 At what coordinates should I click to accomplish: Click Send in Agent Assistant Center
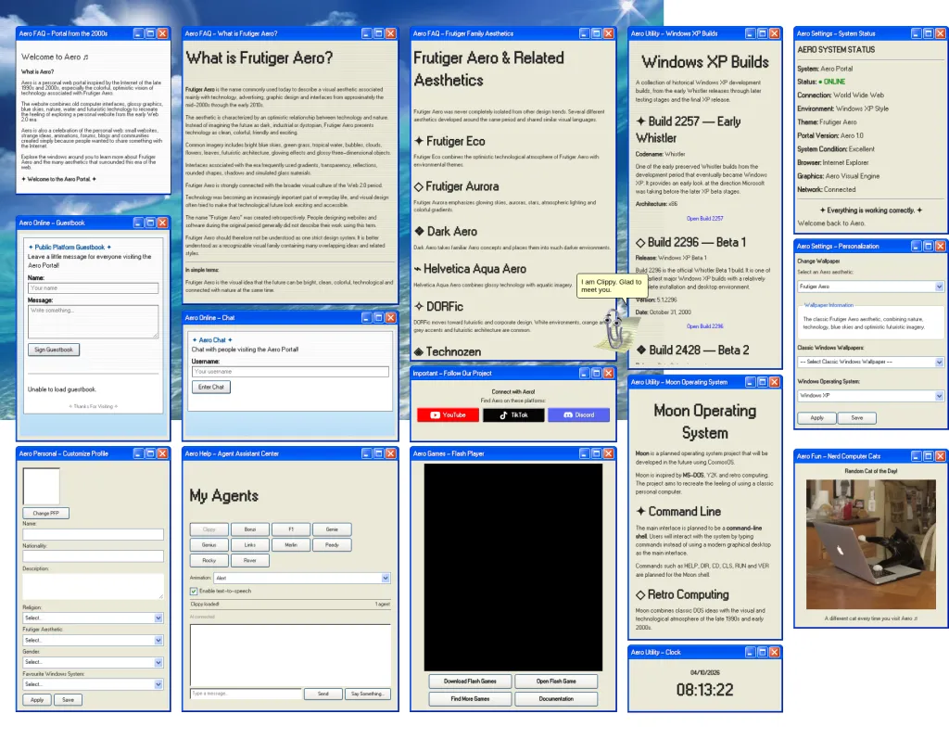click(323, 694)
